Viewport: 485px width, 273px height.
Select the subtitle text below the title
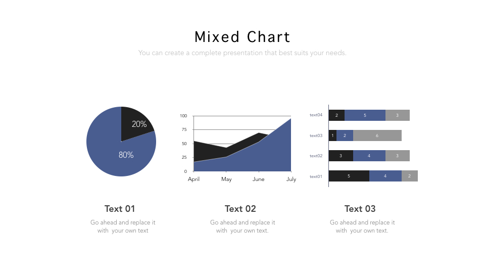[x=243, y=53]
